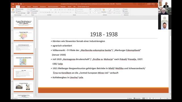182x102 pixels.
Task: Click Ausschneiden in the clipboard group
Action: [20, 9]
